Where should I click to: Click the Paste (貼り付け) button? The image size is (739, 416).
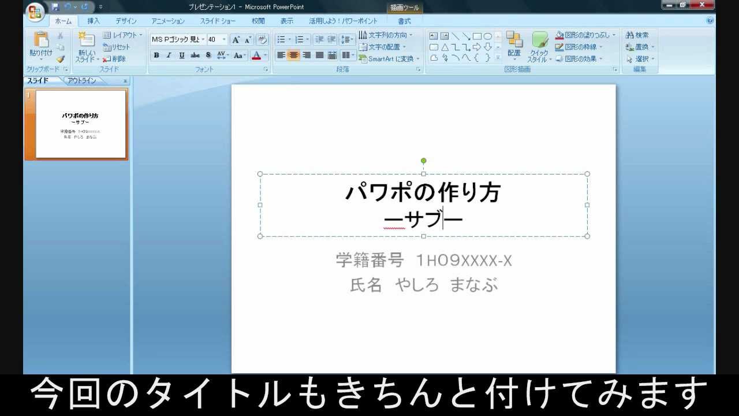tap(40, 46)
